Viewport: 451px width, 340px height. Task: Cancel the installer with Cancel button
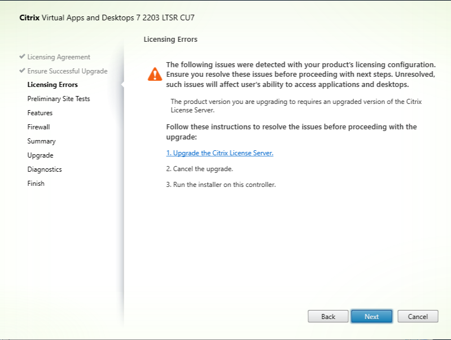point(418,316)
